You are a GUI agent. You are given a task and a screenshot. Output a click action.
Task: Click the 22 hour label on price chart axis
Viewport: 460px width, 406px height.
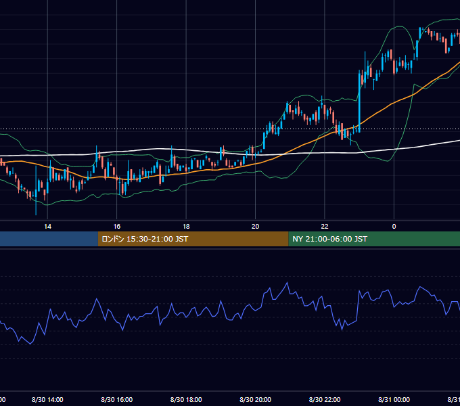(x=325, y=227)
